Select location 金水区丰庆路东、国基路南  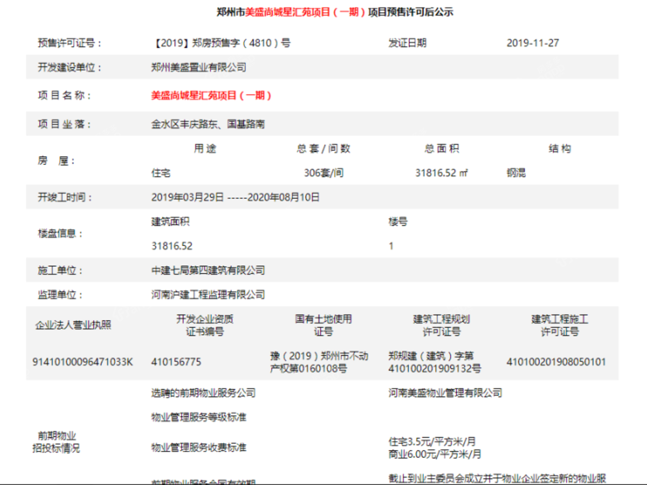(208, 124)
